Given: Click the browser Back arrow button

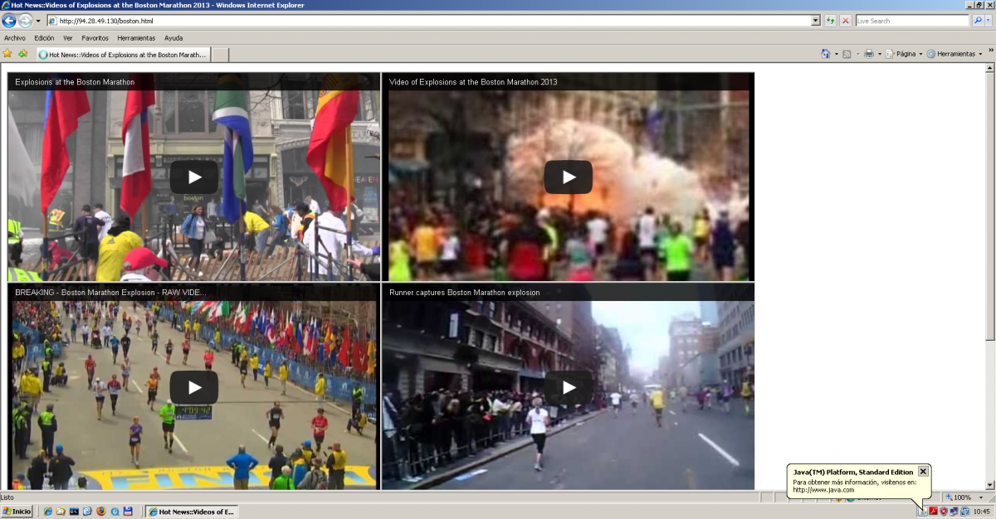Looking at the screenshot, I should click(x=10, y=21).
